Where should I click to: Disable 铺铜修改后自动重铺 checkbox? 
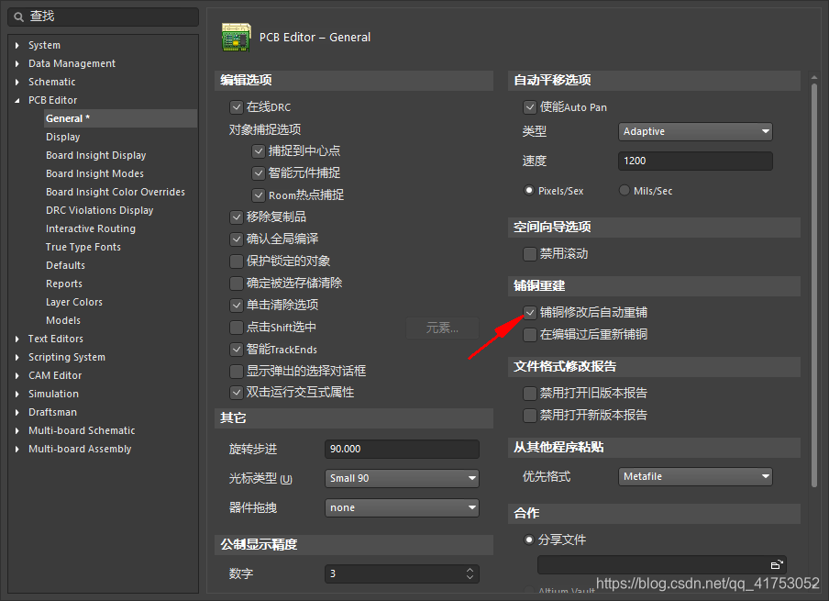[x=530, y=313]
